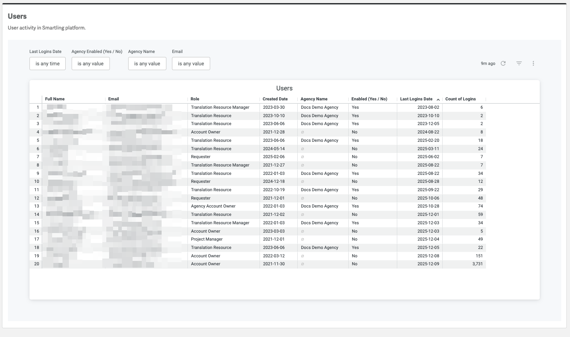570x337 pixels.
Task: Open the Email filter dropdown
Action: click(191, 64)
